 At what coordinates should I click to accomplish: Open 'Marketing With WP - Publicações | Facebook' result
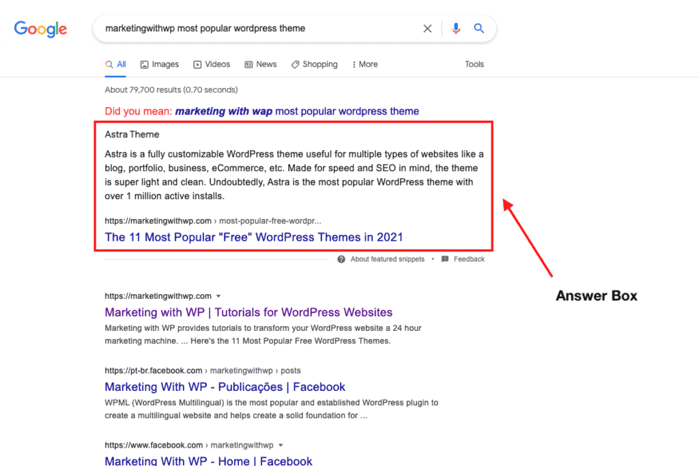225,387
